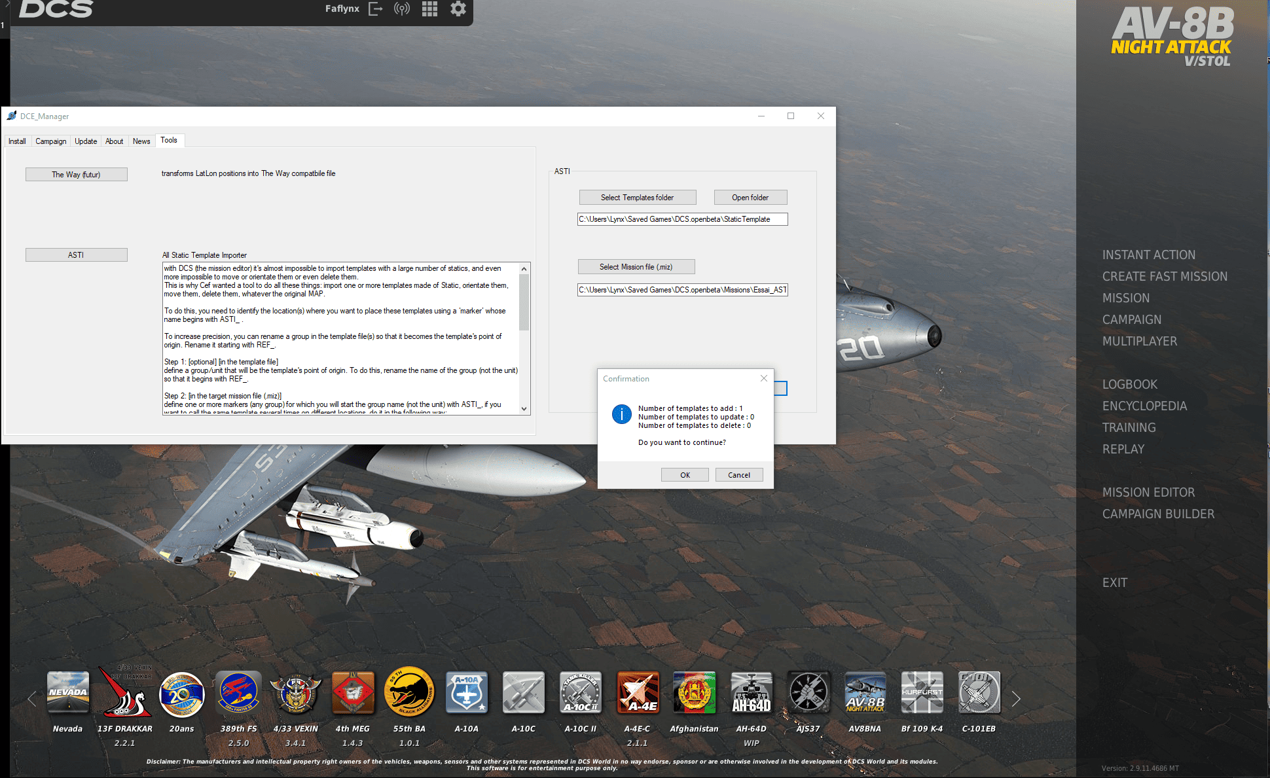This screenshot has width=1270, height=778.
Task: Open MISSION in DCS menu
Action: [1126, 298]
